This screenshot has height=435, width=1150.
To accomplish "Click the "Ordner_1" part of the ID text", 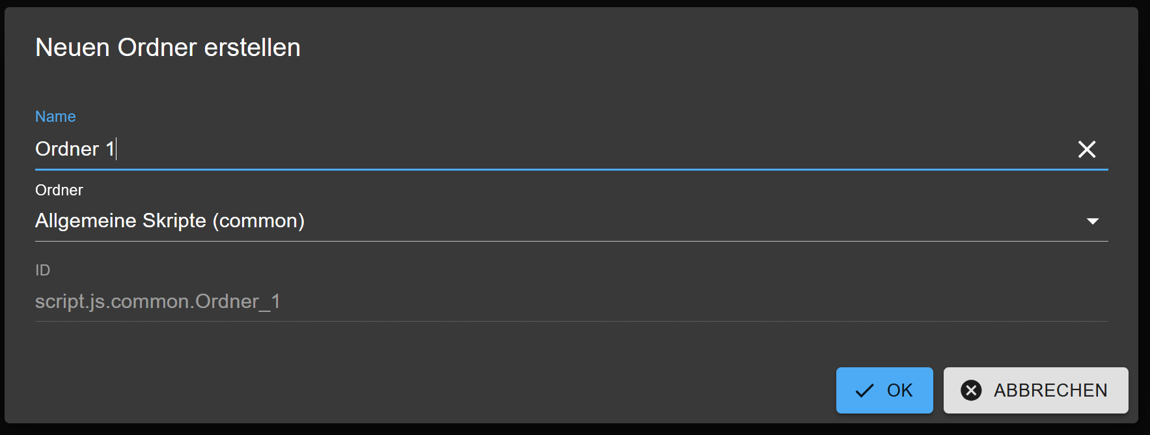I will (x=238, y=302).
